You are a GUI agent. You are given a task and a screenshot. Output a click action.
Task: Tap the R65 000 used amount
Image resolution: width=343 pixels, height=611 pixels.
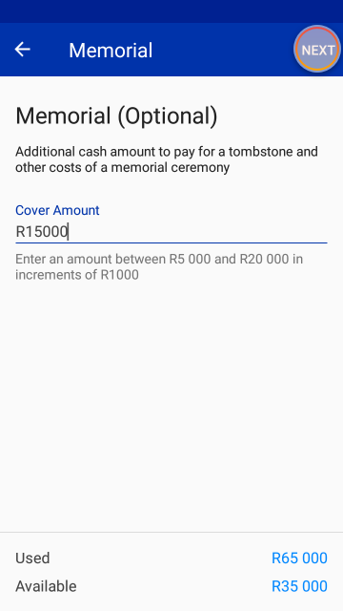(x=299, y=558)
